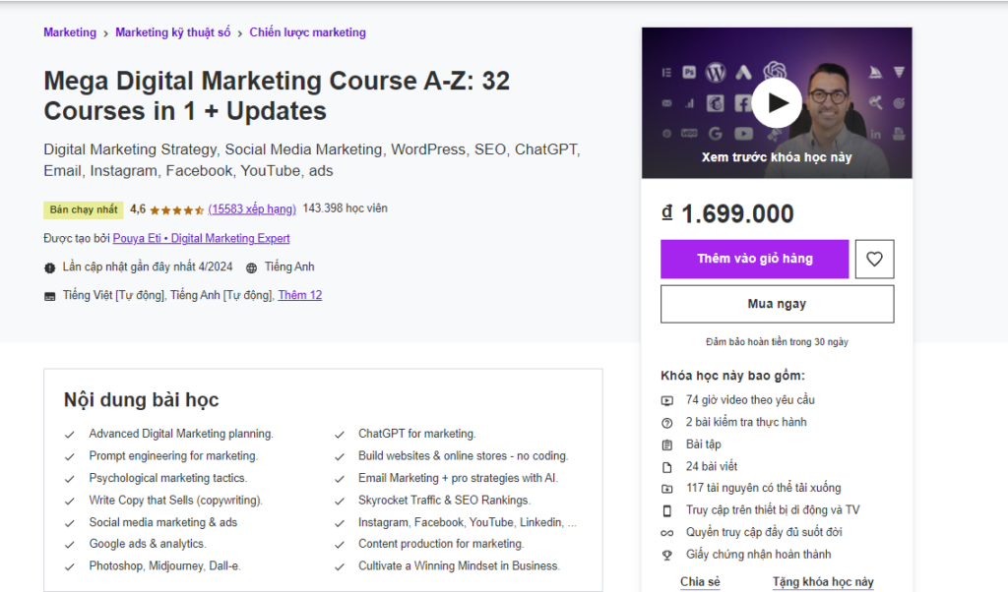Play the course preview video
This screenshot has width=1008, height=592.
coord(776,102)
